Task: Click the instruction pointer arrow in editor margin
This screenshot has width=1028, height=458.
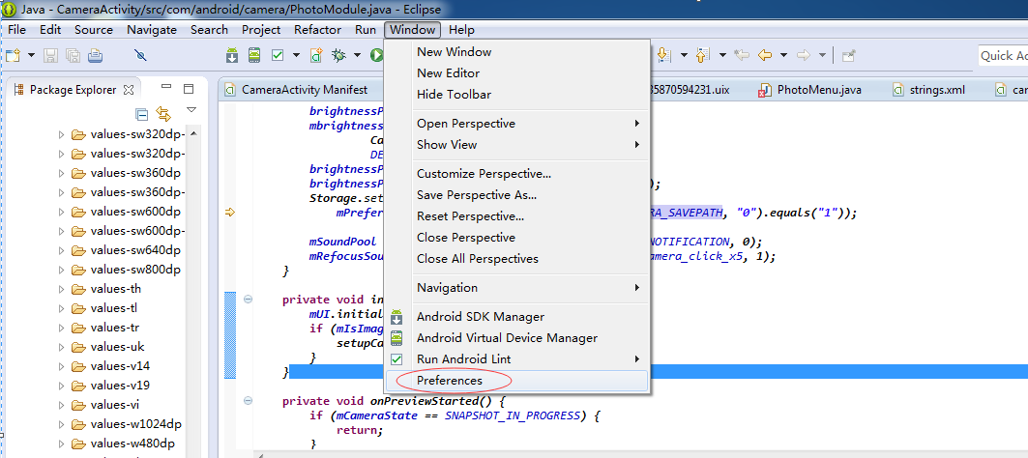Action: point(230,212)
